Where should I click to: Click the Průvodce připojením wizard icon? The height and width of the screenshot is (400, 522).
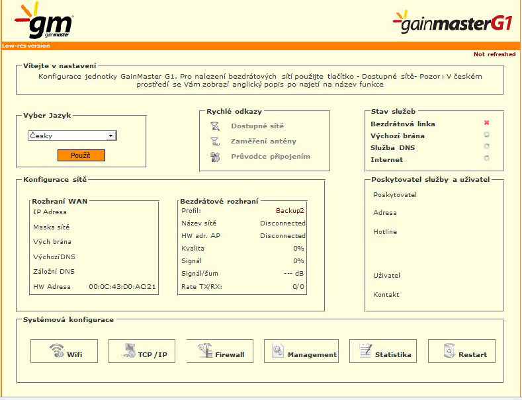click(214, 157)
